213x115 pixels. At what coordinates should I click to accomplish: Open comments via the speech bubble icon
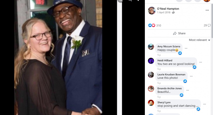(209, 25)
